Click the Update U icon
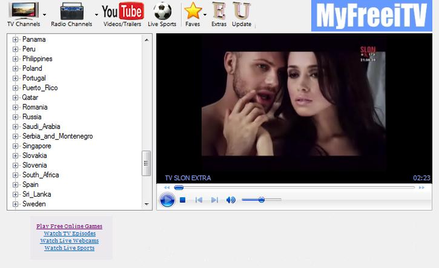 (241, 11)
